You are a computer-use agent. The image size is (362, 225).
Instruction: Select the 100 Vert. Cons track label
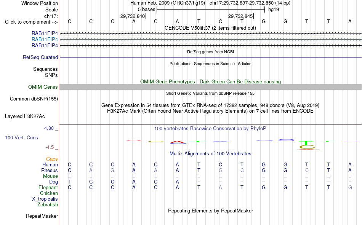tap(21, 137)
